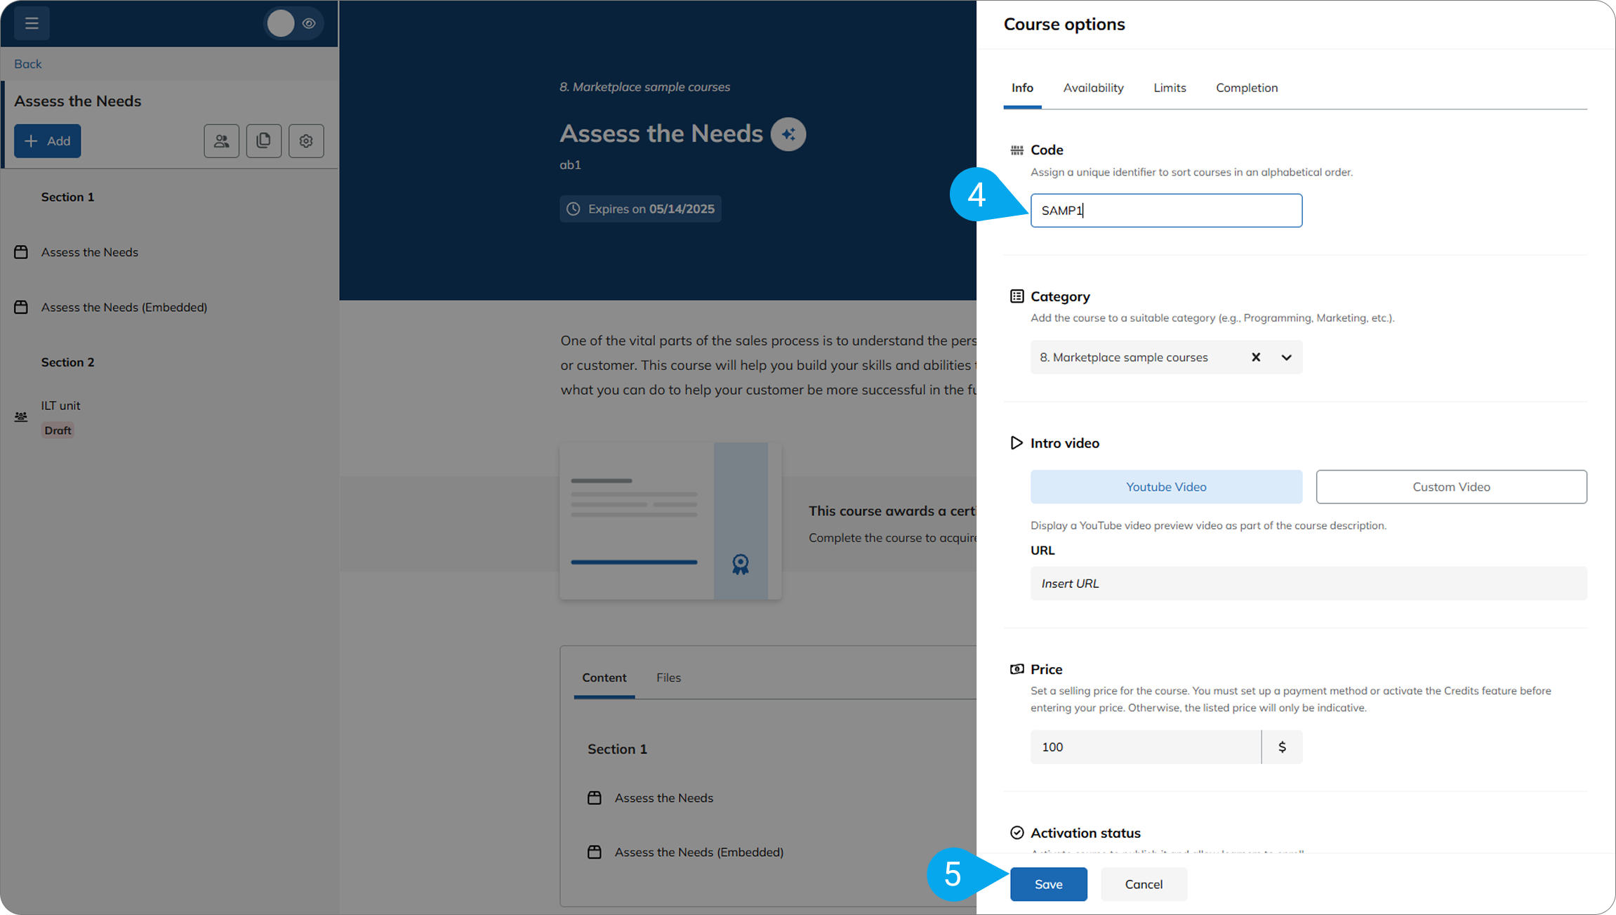Click the certificate preview thumbnail

click(670, 521)
